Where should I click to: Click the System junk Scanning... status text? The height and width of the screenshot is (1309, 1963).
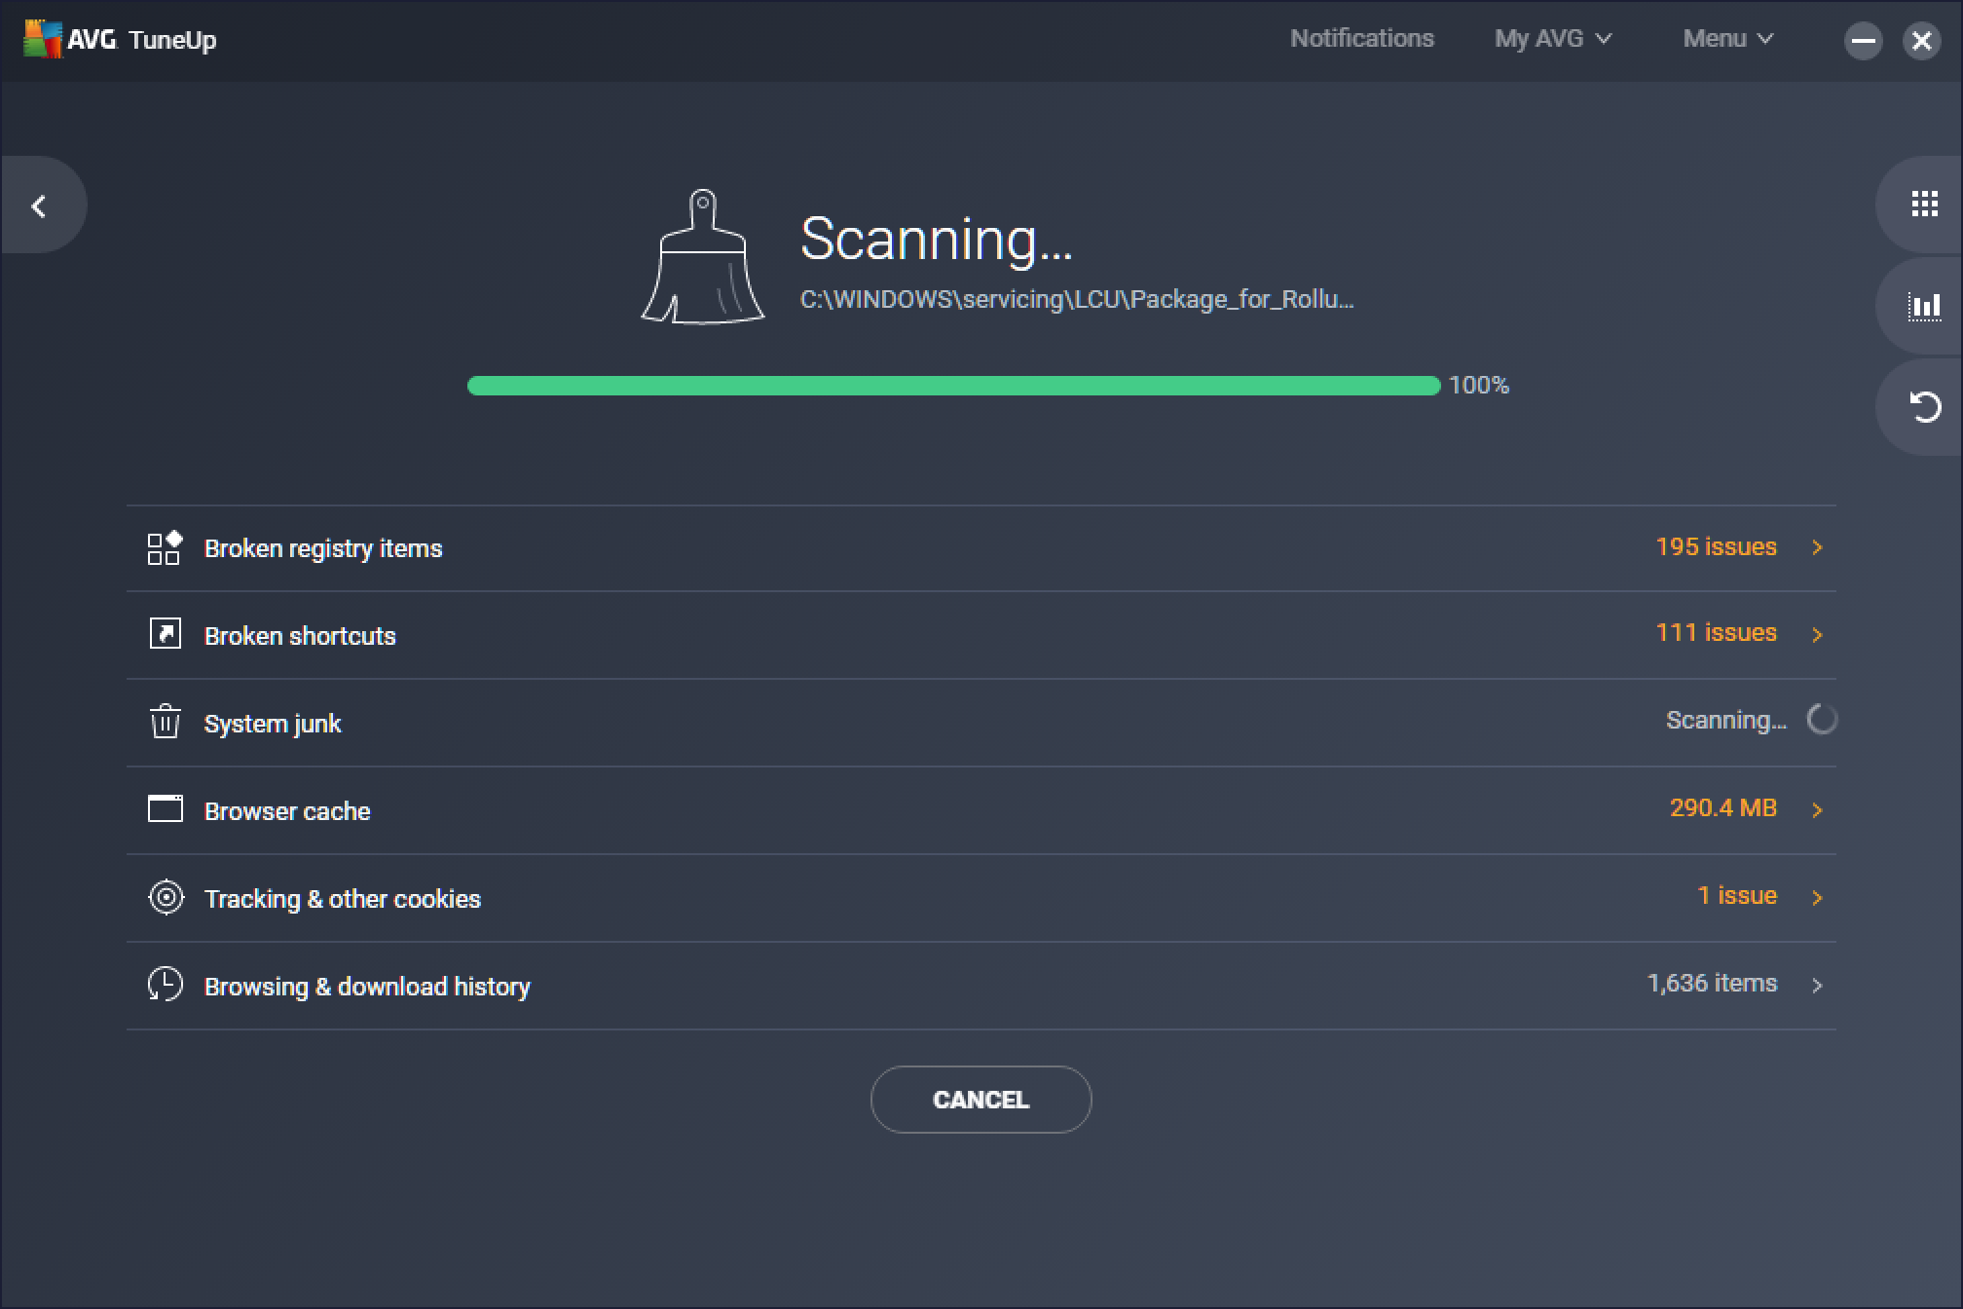(1726, 721)
